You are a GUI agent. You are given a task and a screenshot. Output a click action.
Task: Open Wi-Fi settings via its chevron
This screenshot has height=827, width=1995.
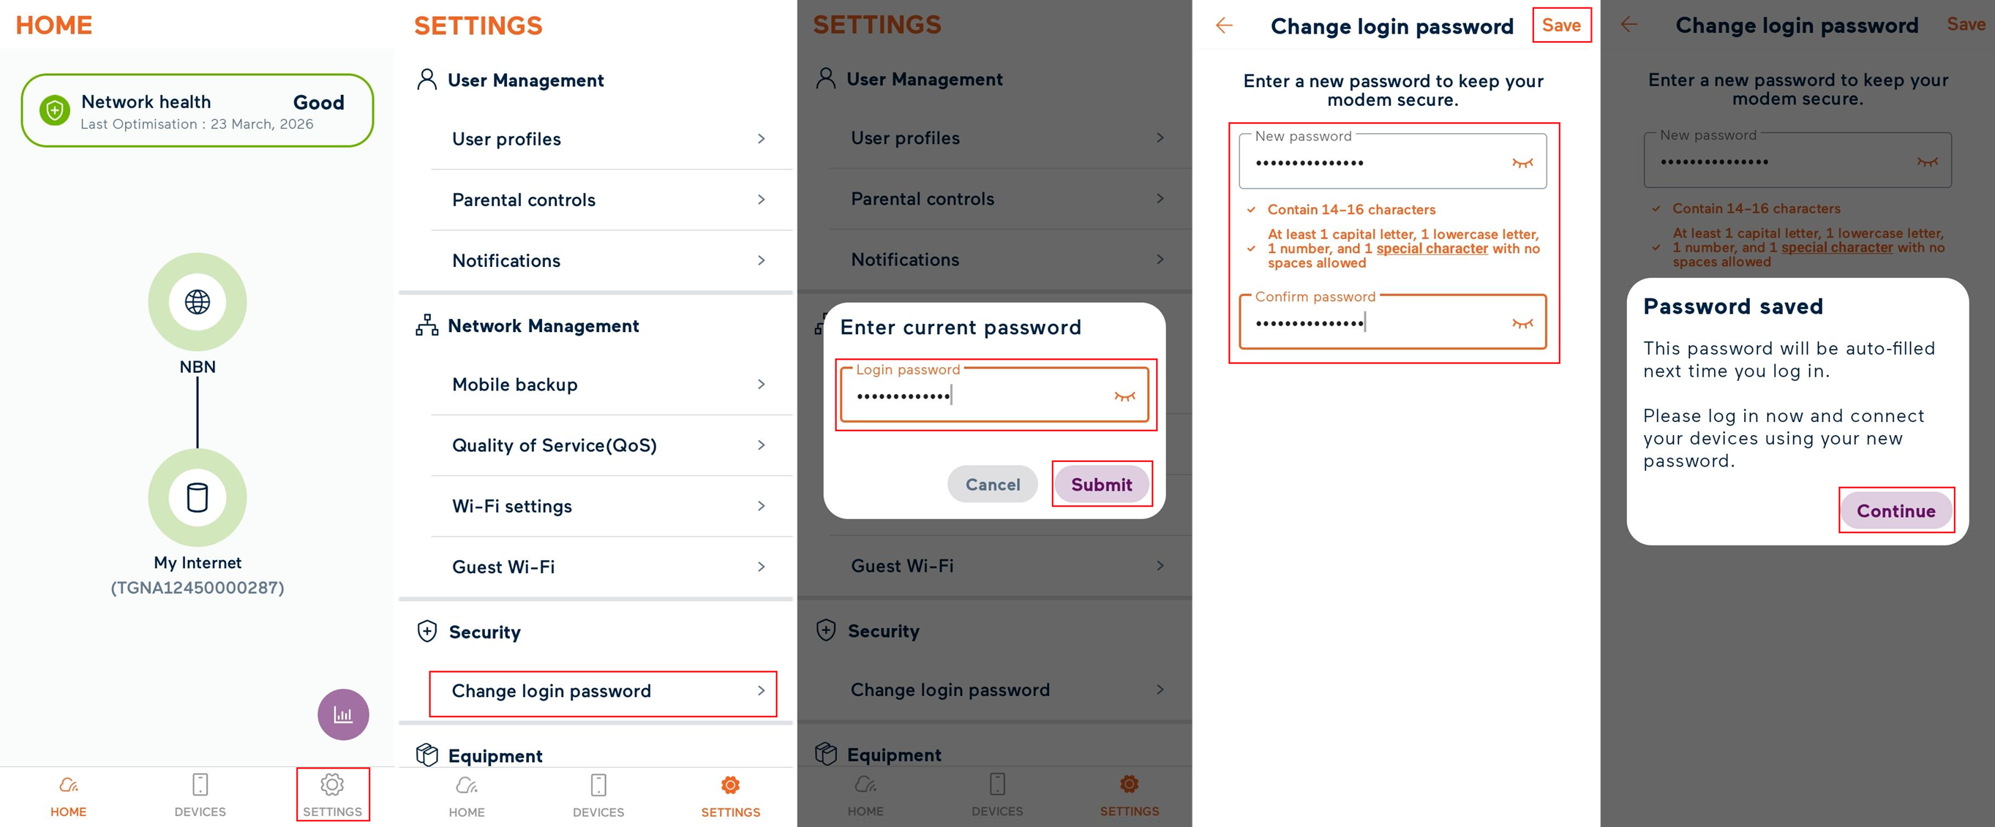point(763,507)
